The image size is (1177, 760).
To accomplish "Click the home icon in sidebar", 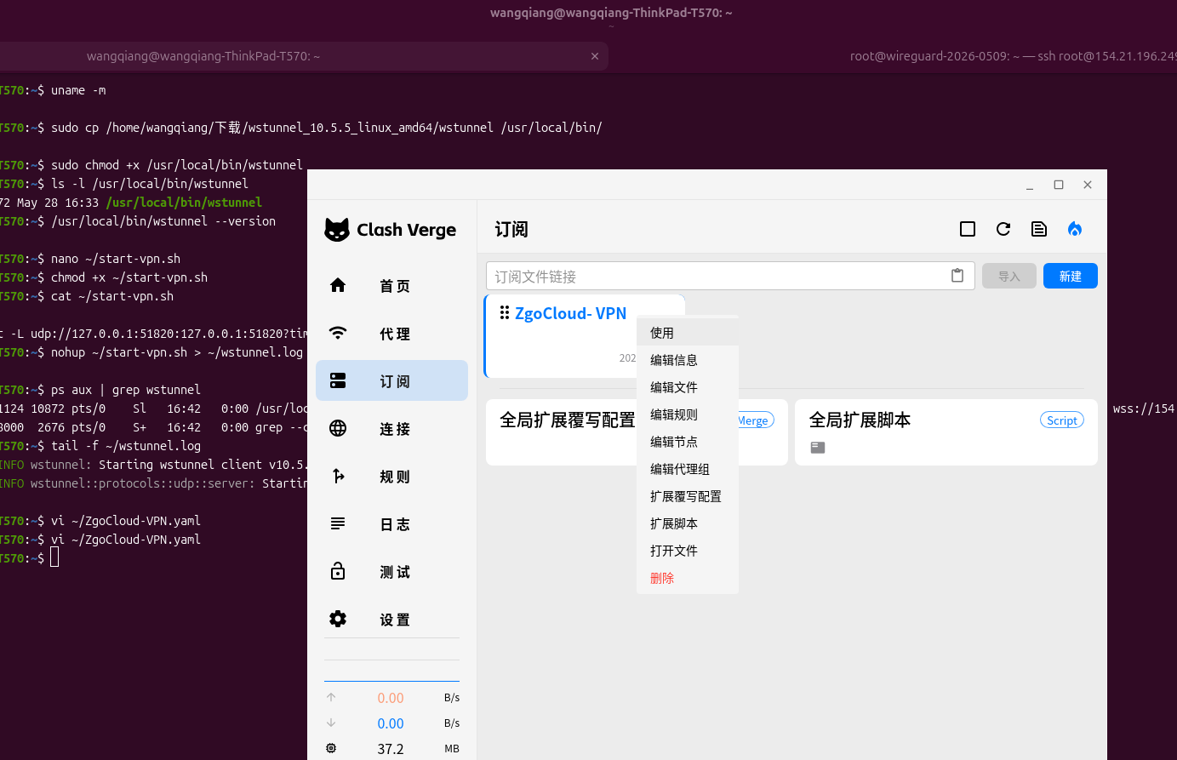I will (338, 285).
